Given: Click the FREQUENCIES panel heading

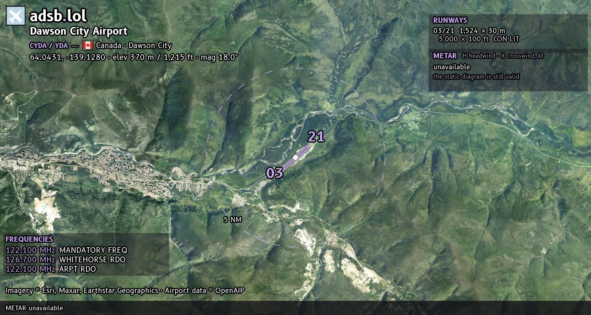Looking at the screenshot, I should pyautogui.click(x=29, y=239).
